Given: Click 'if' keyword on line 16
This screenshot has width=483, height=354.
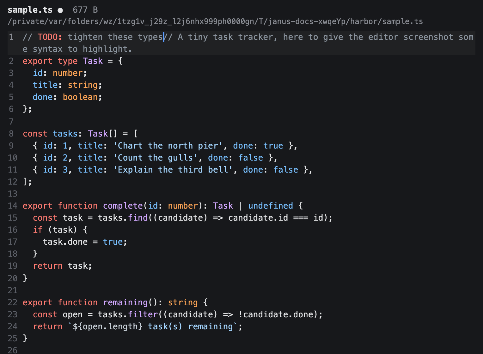Looking at the screenshot, I should (x=38, y=230).
